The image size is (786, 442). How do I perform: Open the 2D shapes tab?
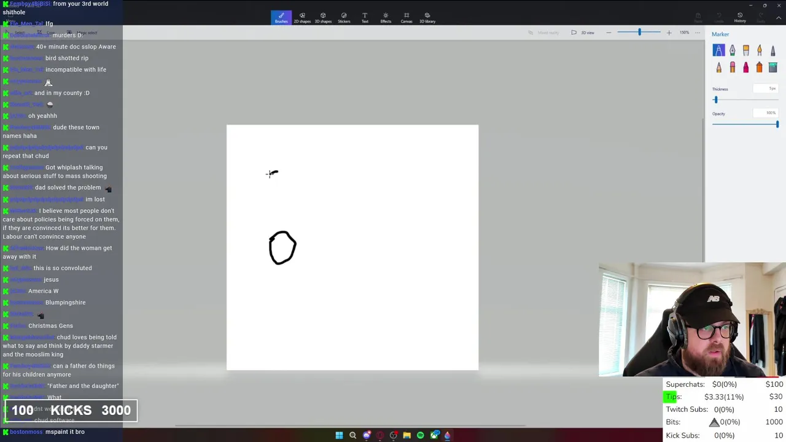[x=302, y=18]
